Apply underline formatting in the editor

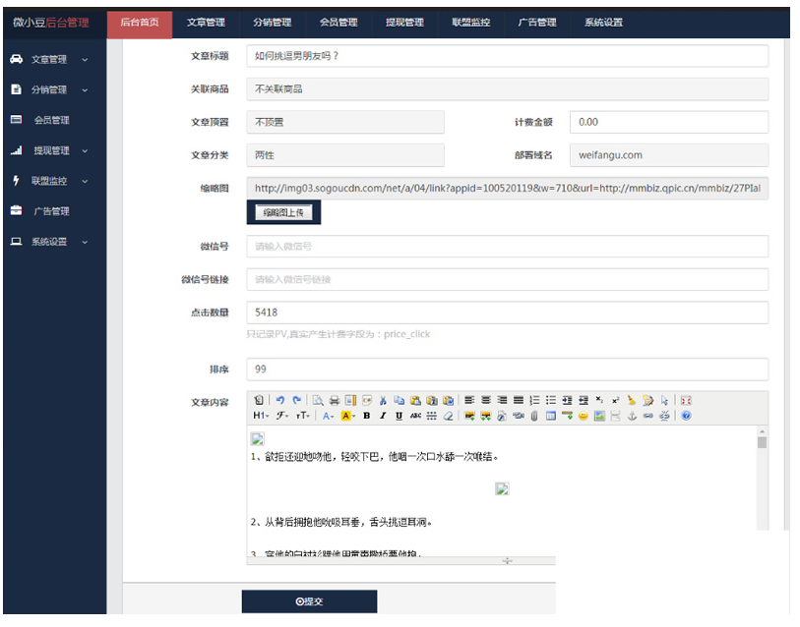tap(399, 416)
